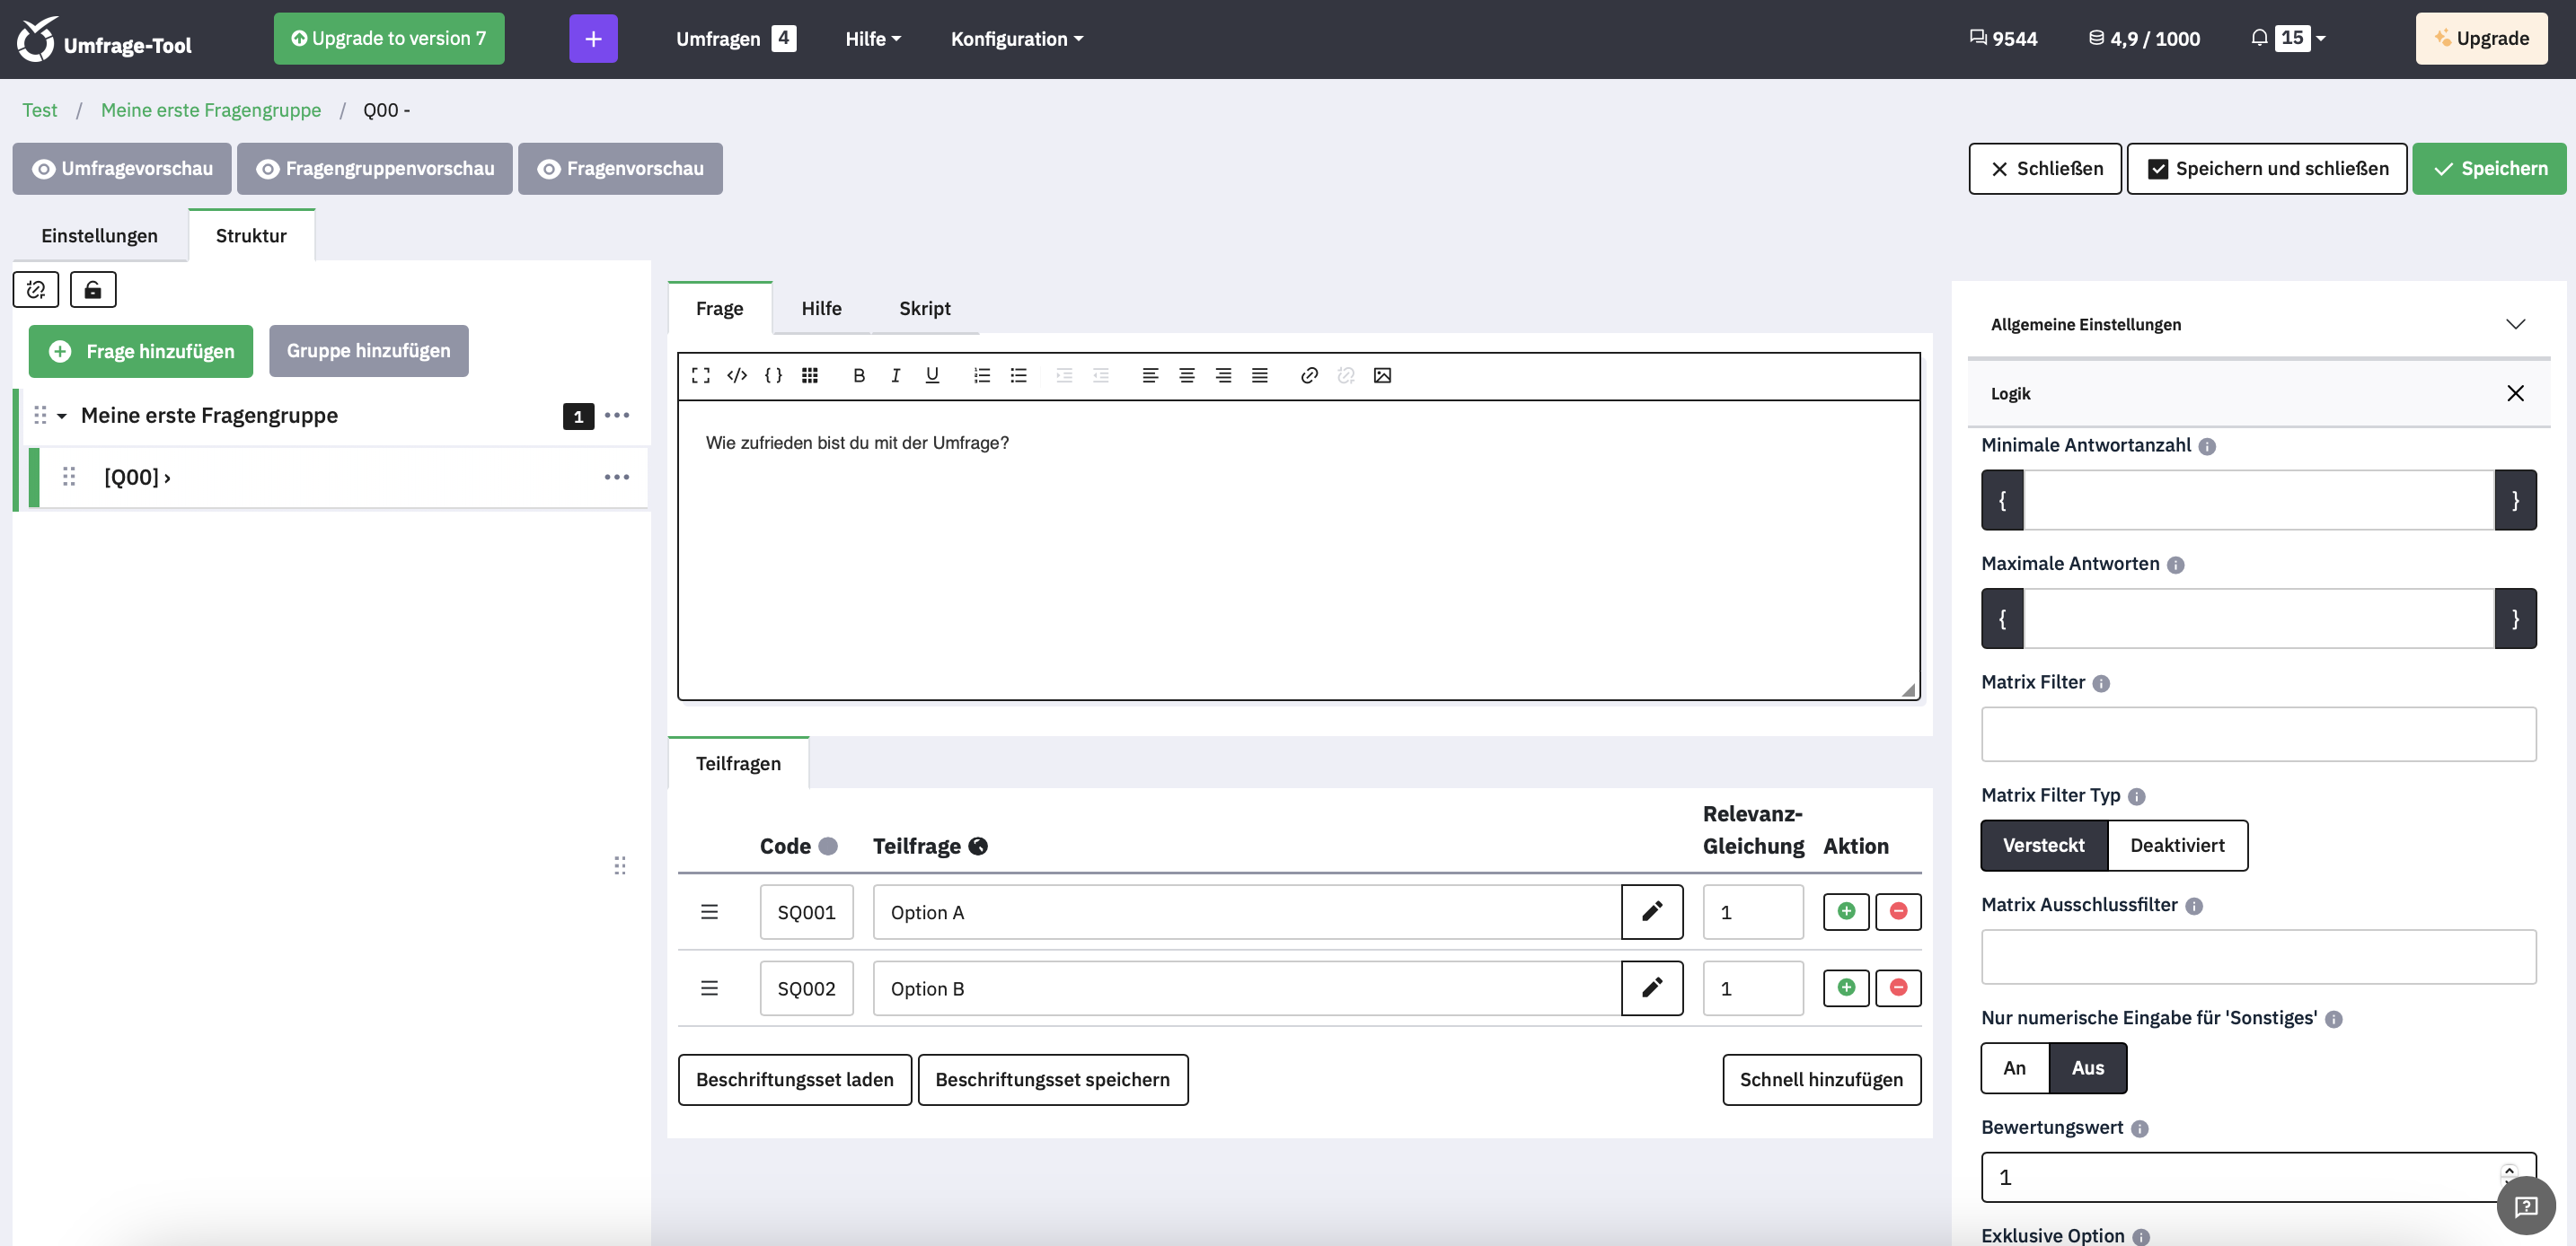Insert numbered list in editor
Viewport: 2576px width, 1246px height.
tap(982, 376)
